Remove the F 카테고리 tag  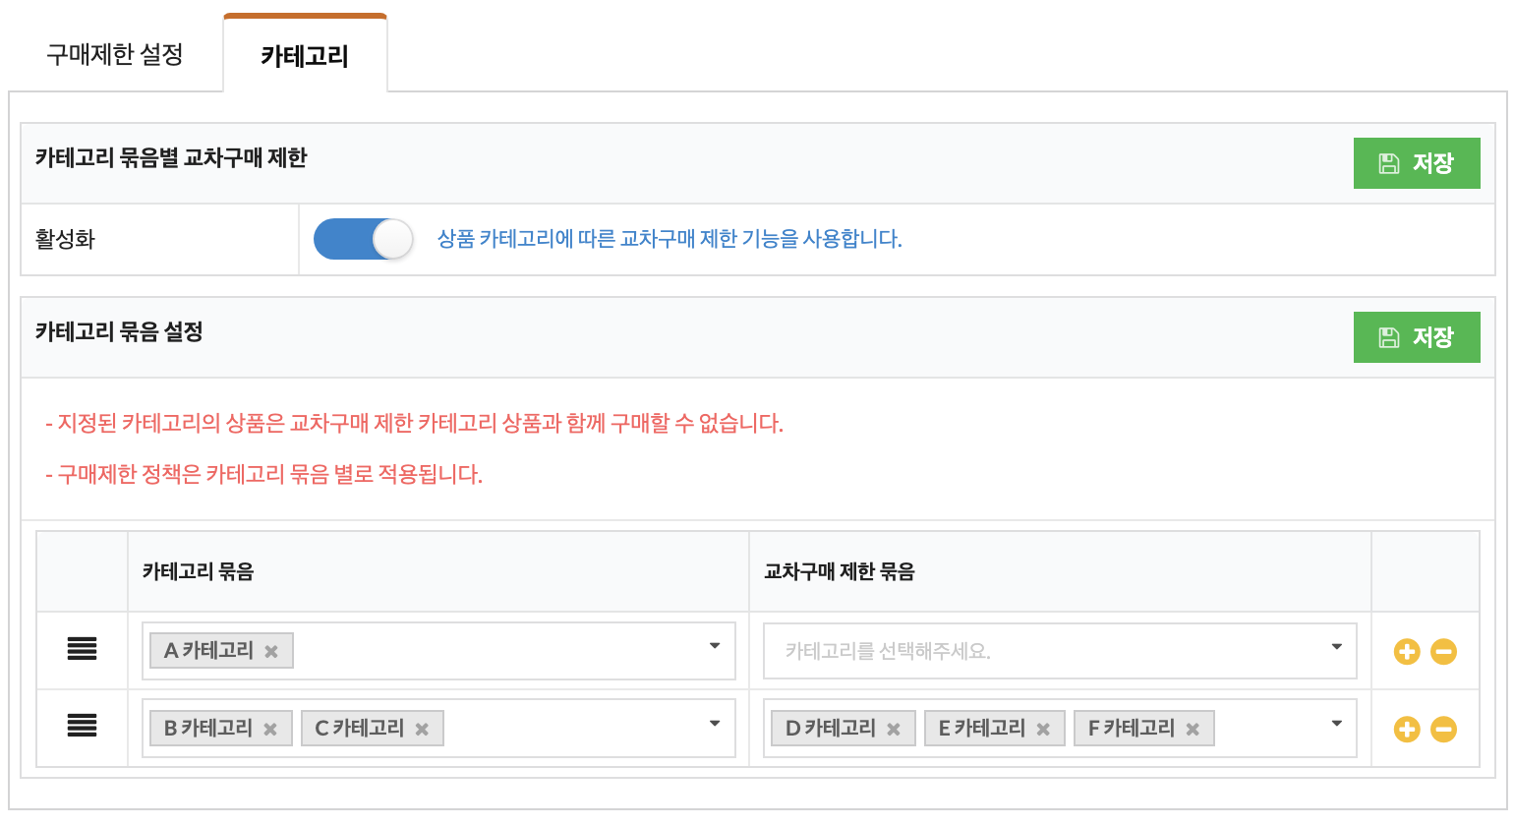pos(1193,730)
